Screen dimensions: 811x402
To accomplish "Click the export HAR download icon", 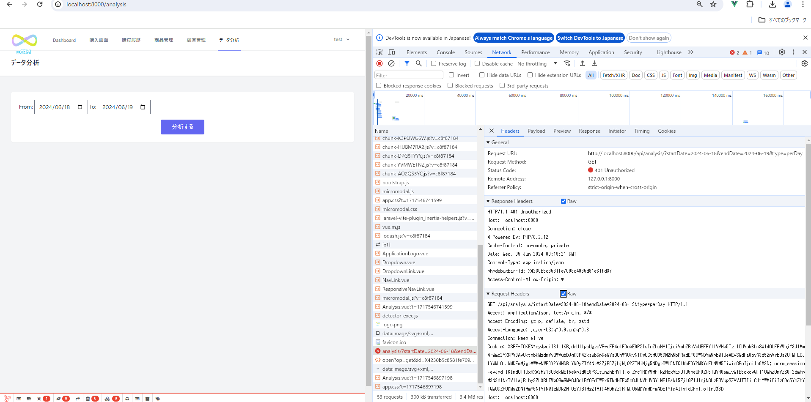I will point(594,63).
